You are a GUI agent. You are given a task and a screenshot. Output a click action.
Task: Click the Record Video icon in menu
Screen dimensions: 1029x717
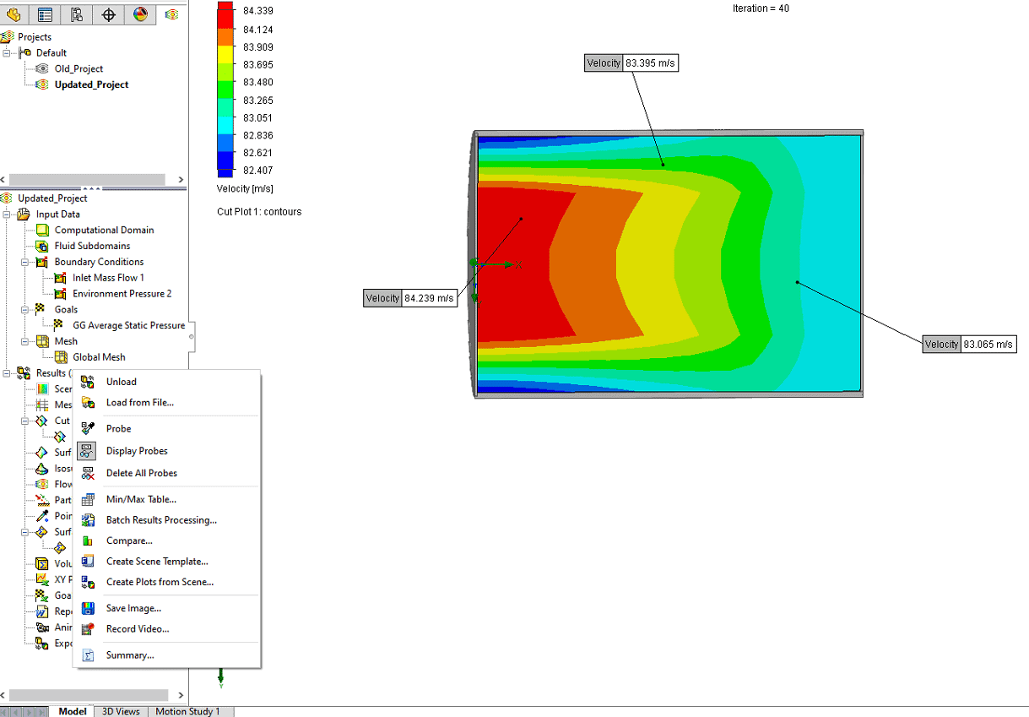88,629
